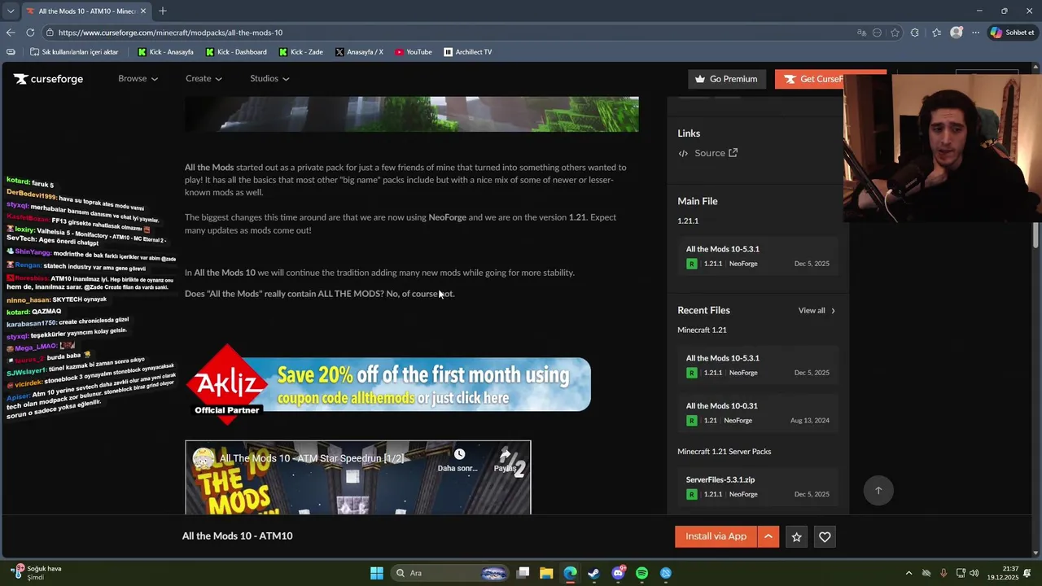Screen dimensions: 1042x586
Task: Click the CurseForge logo
Action: [48, 79]
